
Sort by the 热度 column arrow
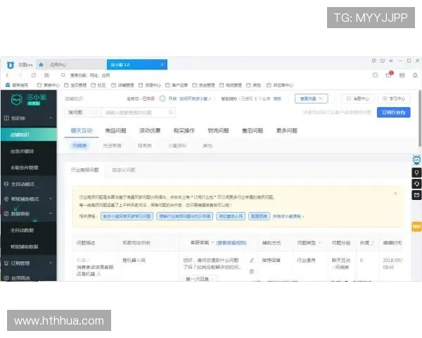click(373, 243)
